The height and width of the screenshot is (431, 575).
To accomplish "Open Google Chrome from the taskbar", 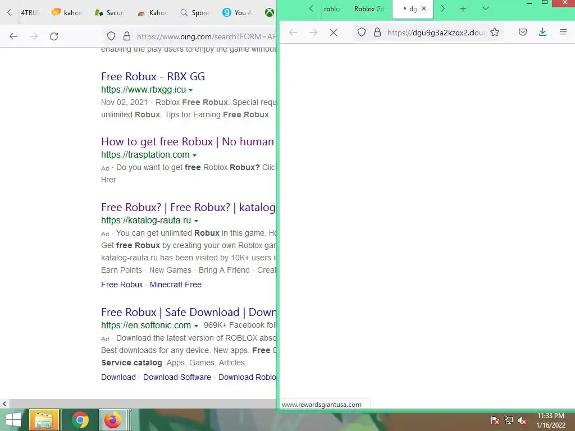I will (80, 420).
